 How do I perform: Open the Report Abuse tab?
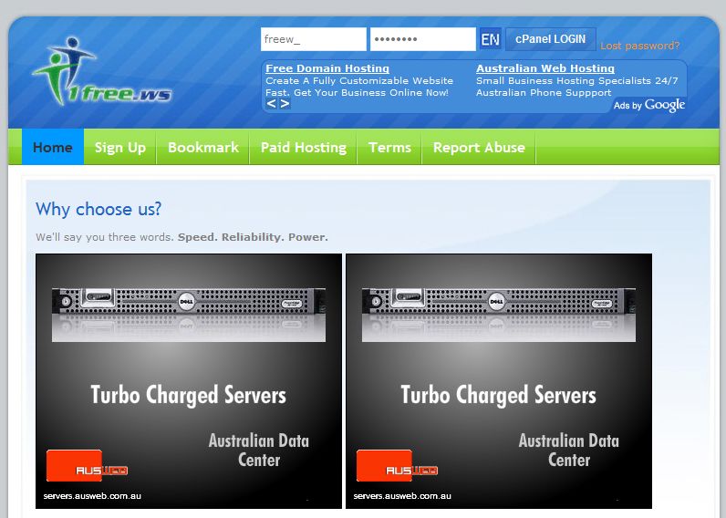(x=479, y=147)
